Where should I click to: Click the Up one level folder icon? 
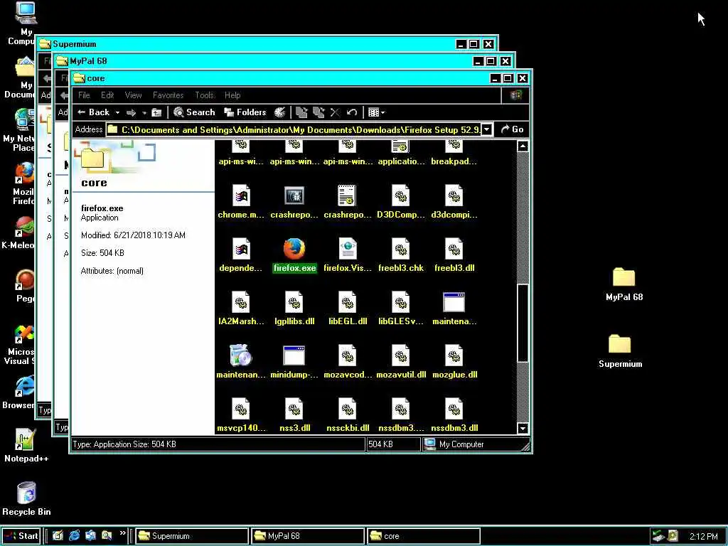click(x=157, y=112)
